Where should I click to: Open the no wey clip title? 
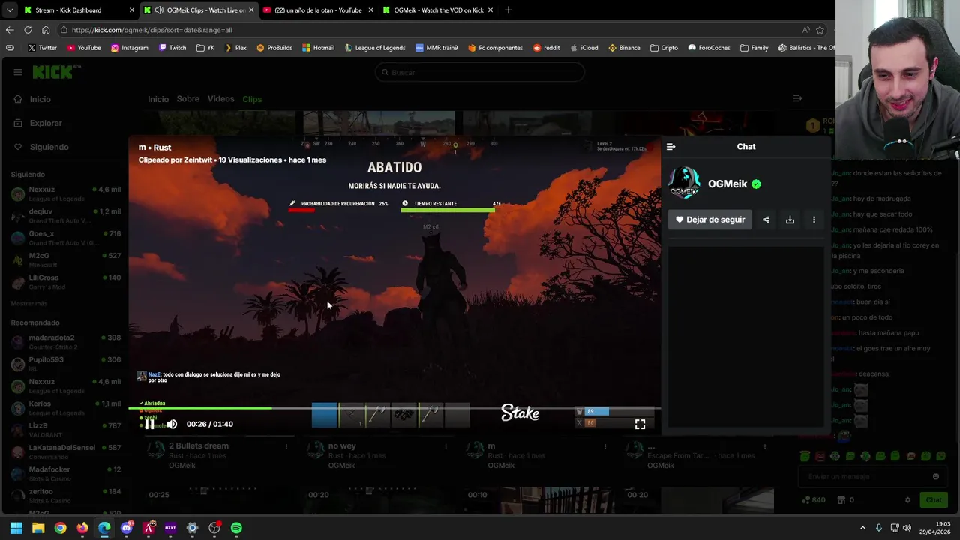[342, 445]
